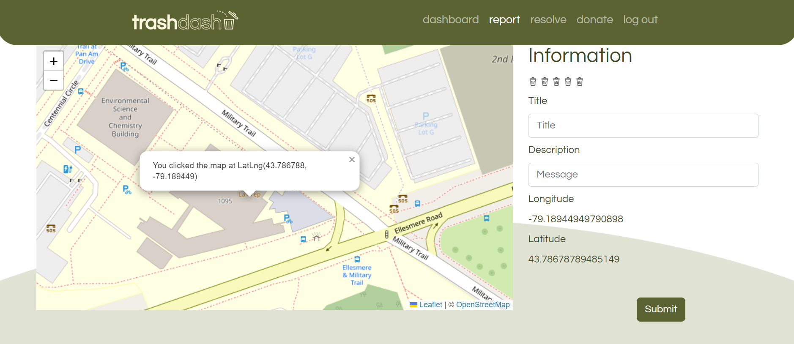Click the Ellesmere Road street label
Screen dimensions: 794x344
(418, 223)
